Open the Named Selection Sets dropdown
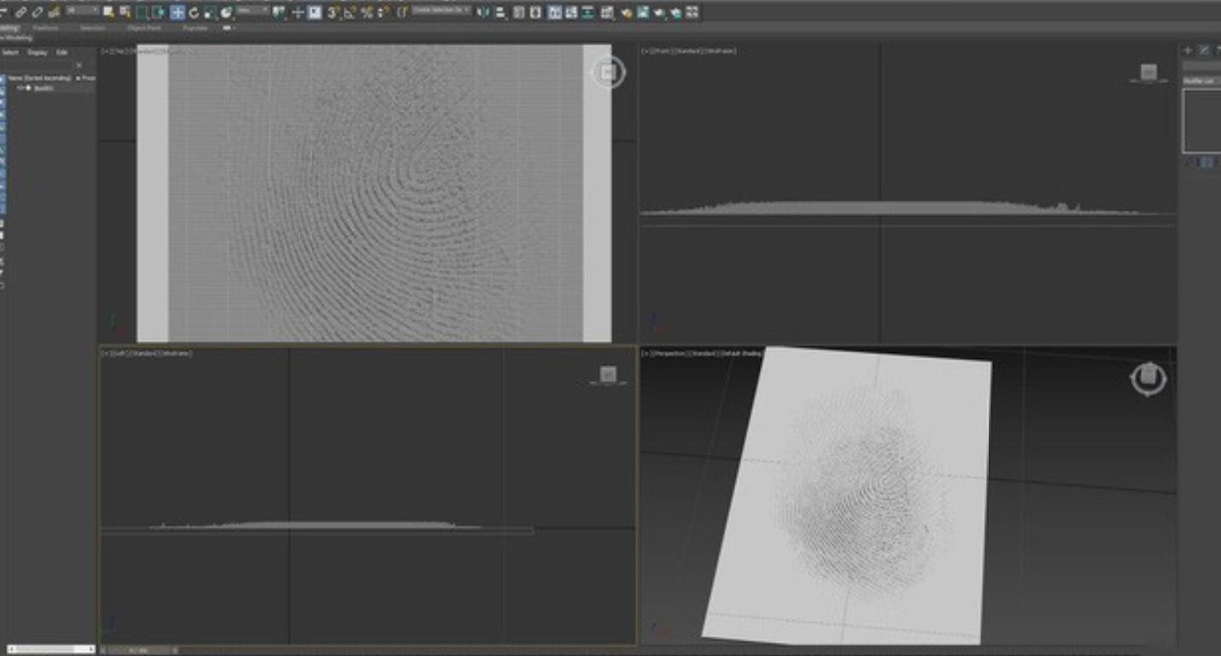Image resolution: width=1221 pixels, height=656 pixels. coord(441,11)
